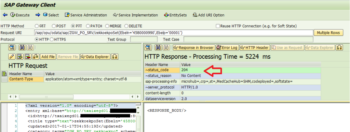This screenshot has height=132, width=350.
Task: Focus the Test Case input field
Action: pos(248,40)
